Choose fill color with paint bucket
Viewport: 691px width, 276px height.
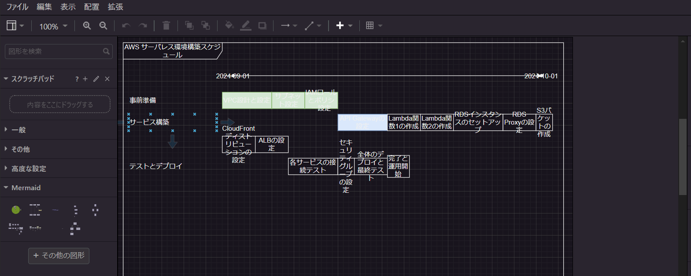click(229, 26)
